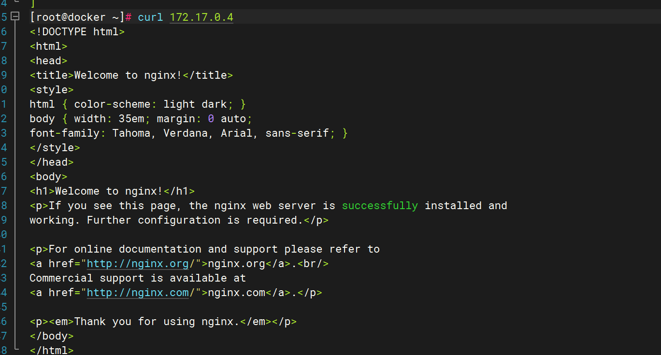Click the opening <body> tag line
The image size is (661, 355).
[48, 177]
